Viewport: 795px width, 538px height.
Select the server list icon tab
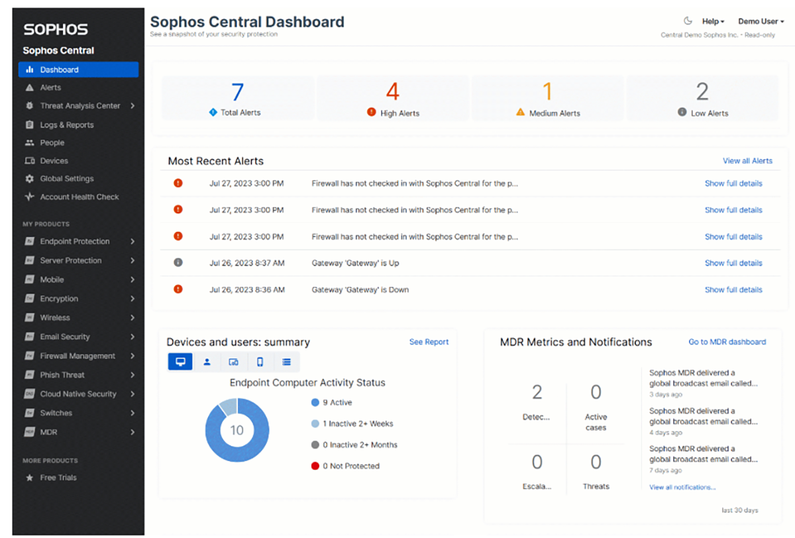(286, 362)
